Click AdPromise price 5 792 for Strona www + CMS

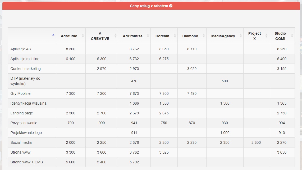(x=134, y=162)
